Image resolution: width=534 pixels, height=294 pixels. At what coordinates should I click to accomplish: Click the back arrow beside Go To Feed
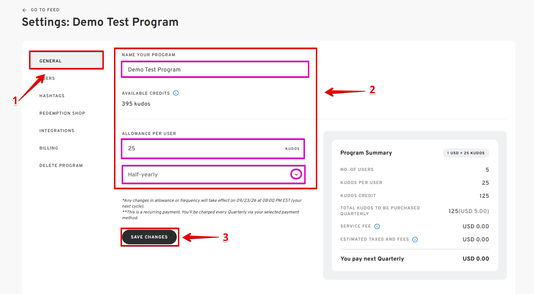click(25, 10)
